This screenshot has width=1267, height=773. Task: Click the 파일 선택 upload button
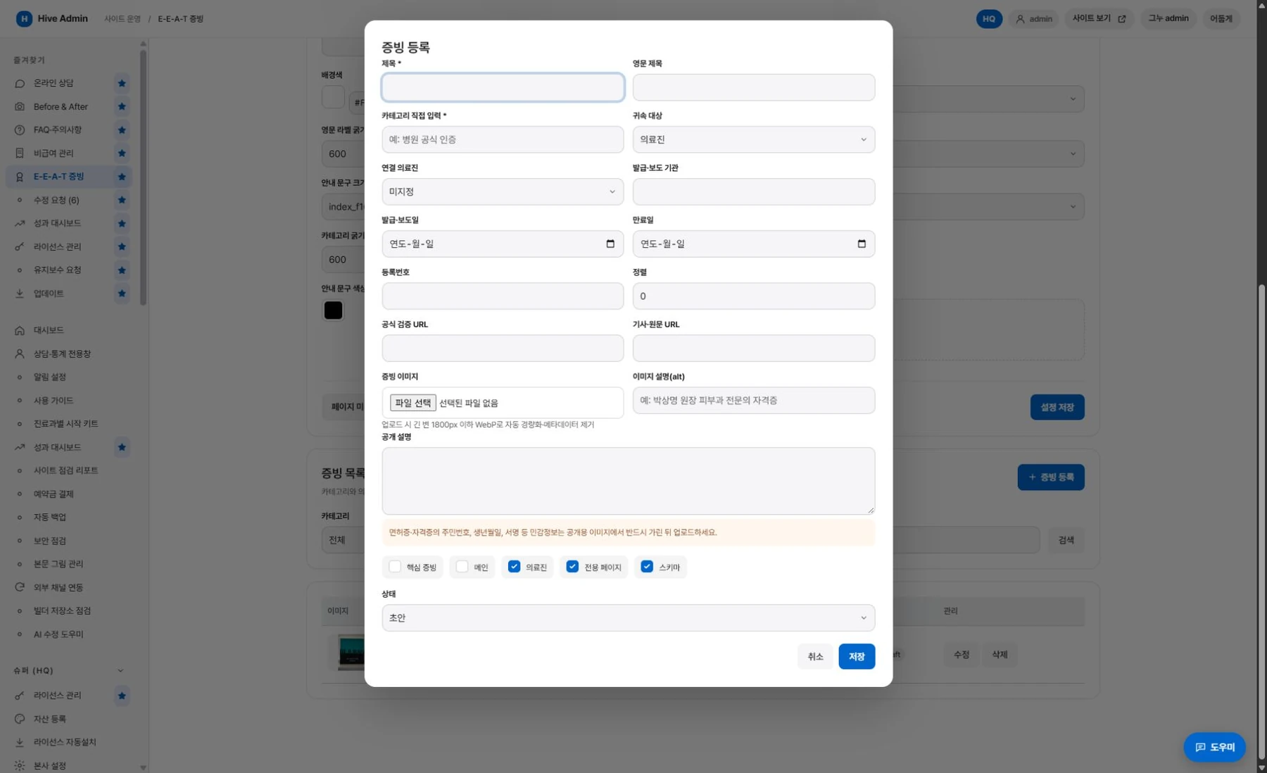point(412,403)
